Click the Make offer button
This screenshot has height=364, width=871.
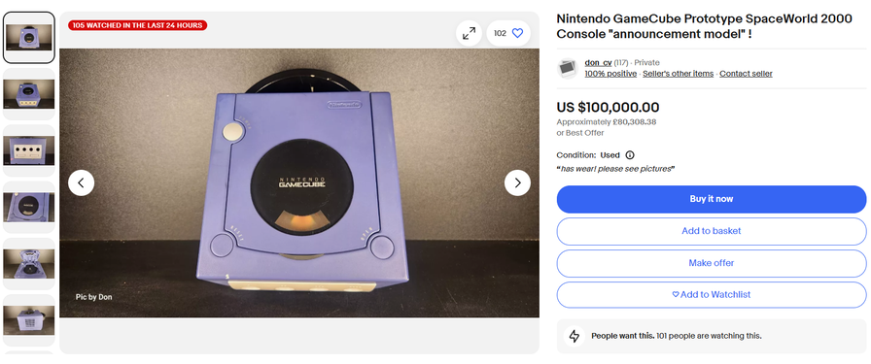click(x=712, y=263)
